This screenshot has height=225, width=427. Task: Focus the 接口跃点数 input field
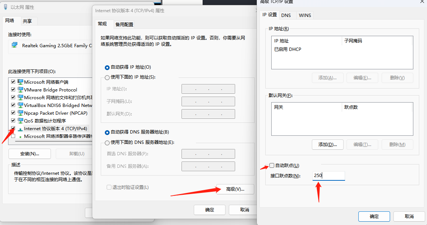[x=329, y=176]
